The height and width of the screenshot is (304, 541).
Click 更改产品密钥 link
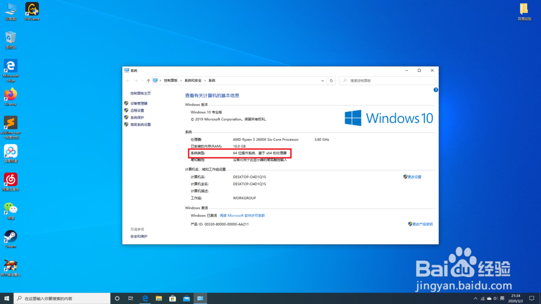pyautogui.click(x=423, y=224)
